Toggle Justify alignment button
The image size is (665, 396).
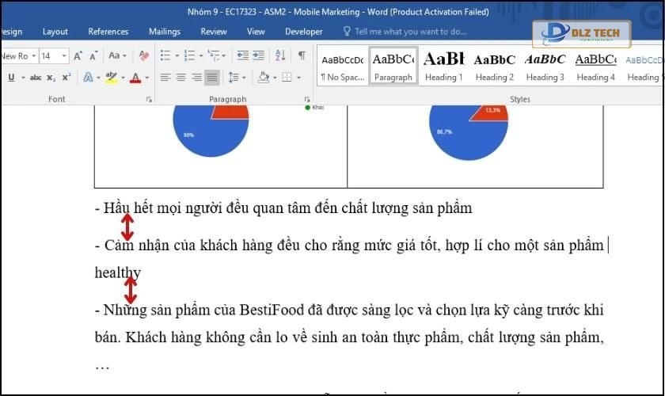(212, 78)
